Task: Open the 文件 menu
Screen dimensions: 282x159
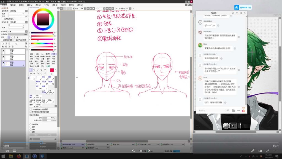Action: 4,5
